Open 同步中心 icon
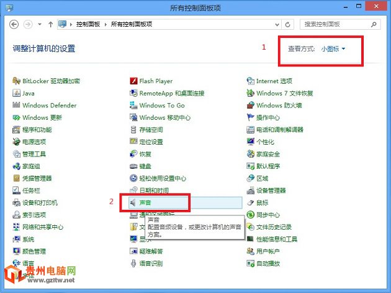Viewport: 391px width, 293px height. coord(250,215)
